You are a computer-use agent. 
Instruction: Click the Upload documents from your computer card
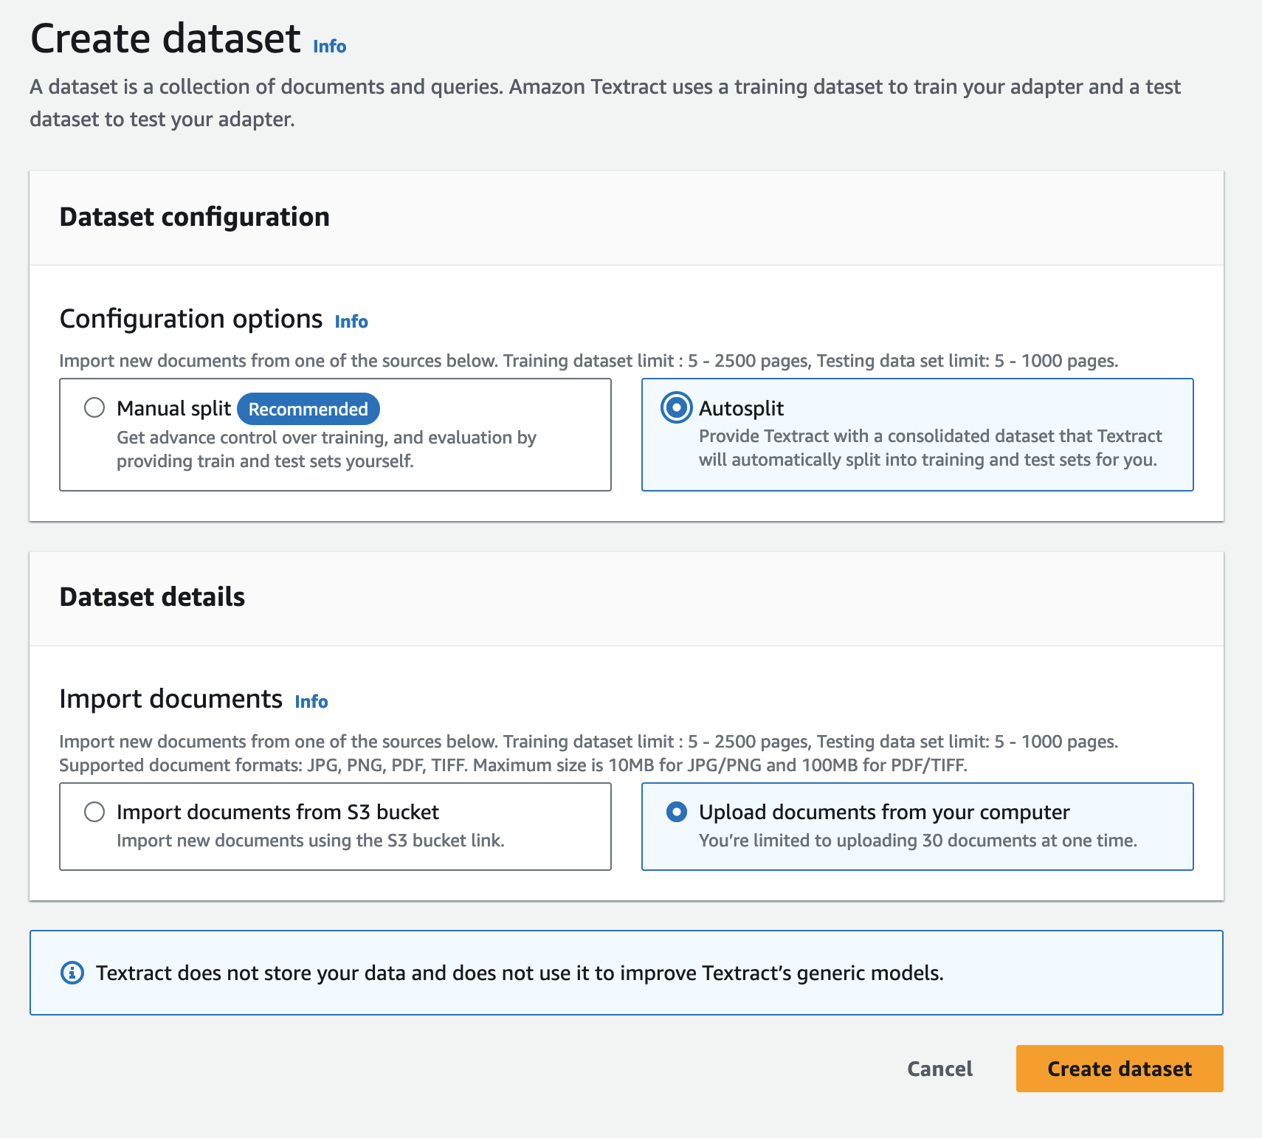pyautogui.click(x=917, y=826)
